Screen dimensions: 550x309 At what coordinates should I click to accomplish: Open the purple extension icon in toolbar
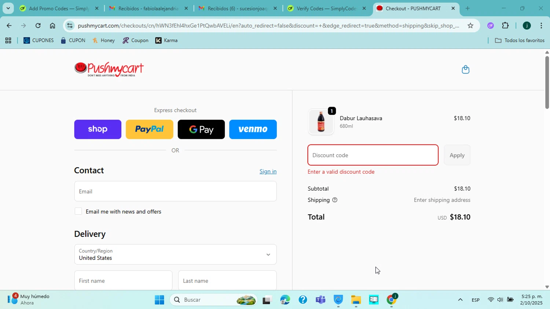coord(491,26)
